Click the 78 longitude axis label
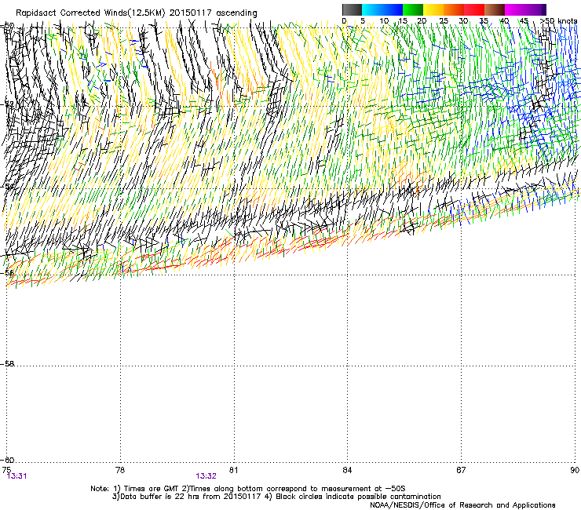This screenshot has width=581, height=510. [x=120, y=470]
